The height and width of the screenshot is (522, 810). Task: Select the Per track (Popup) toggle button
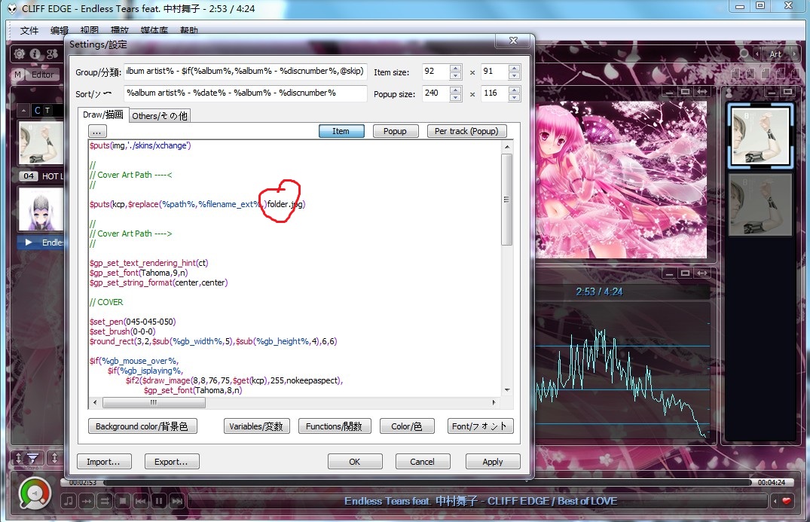click(x=466, y=131)
